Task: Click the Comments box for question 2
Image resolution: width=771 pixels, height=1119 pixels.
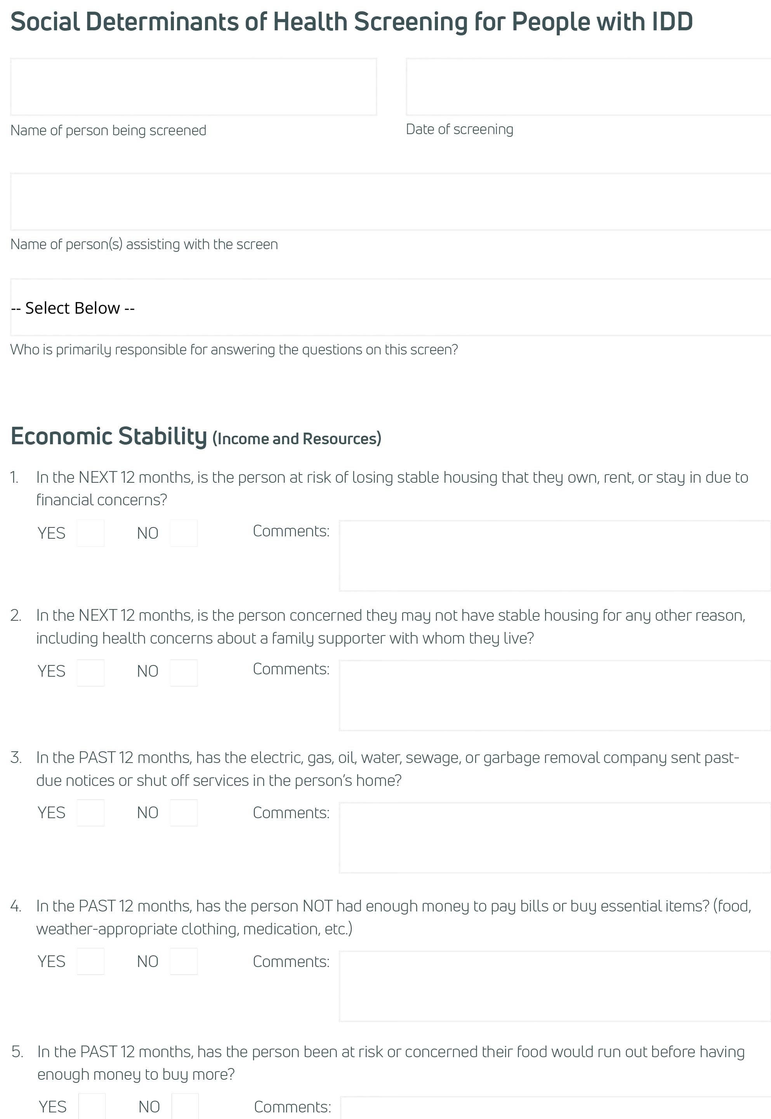Action: [555, 695]
